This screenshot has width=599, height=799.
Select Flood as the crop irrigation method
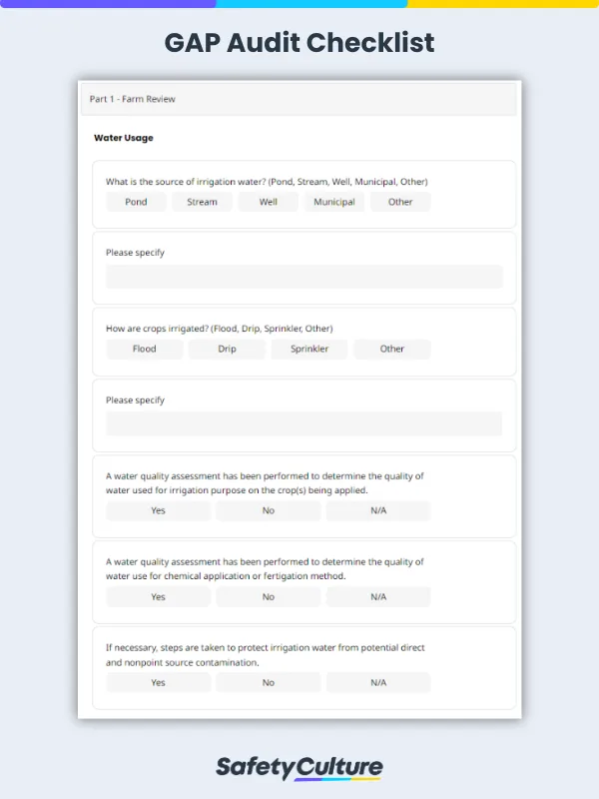tap(144, 349)
